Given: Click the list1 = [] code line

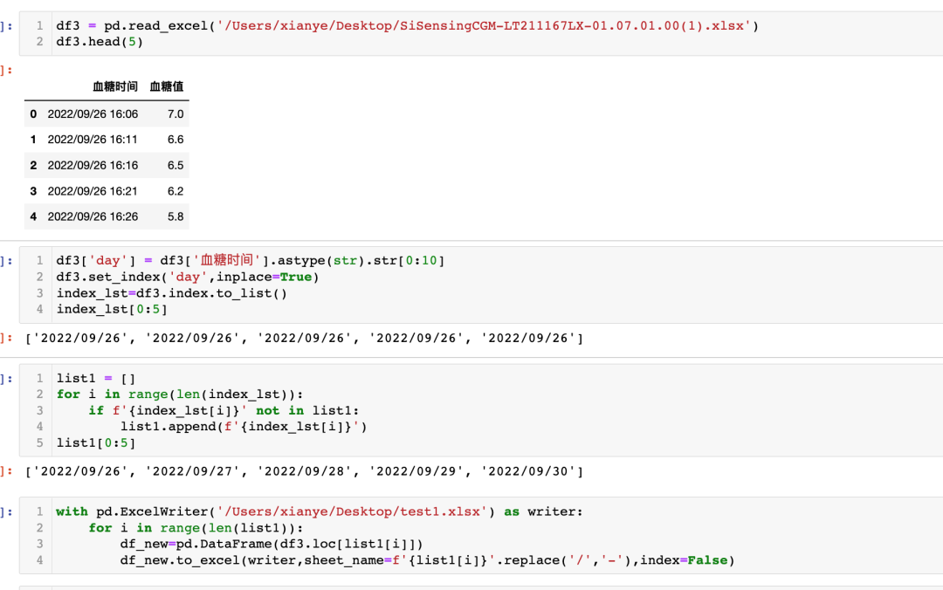Looking at the screenshot, I should (96, 379).
